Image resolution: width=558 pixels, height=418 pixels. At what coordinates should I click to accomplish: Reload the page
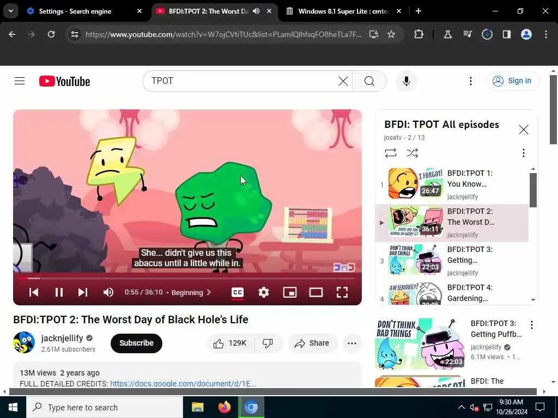[x=51, y=34]
